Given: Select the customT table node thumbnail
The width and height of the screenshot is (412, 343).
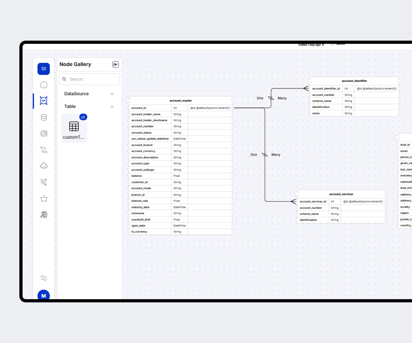Looking at the screenshot, I should pos(74,126).
